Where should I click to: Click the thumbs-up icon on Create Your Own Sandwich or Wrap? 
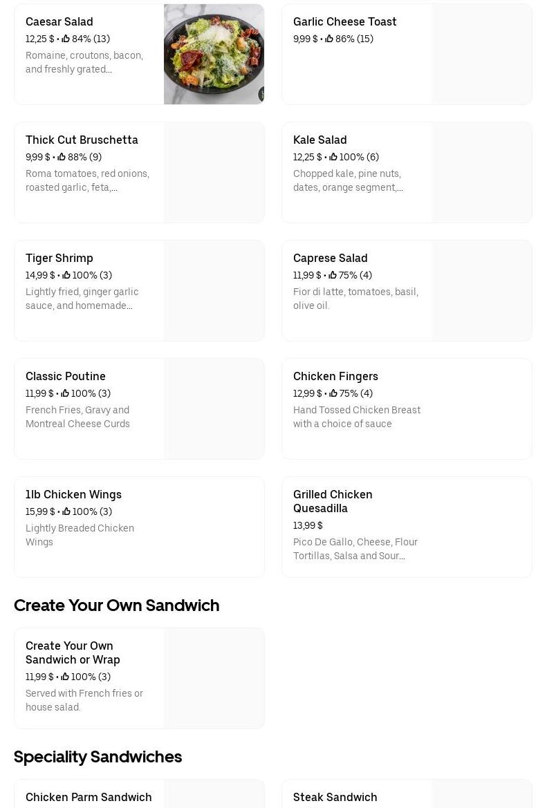65,677
